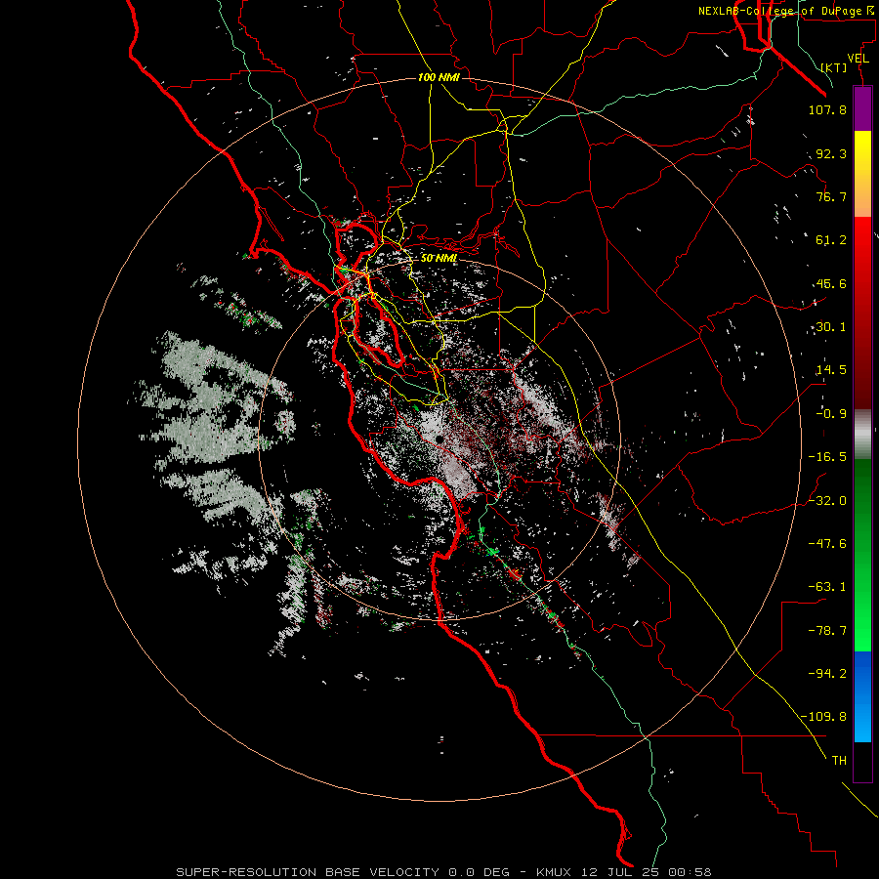Click the 76.7 velocity scale value

click(831, 196)
